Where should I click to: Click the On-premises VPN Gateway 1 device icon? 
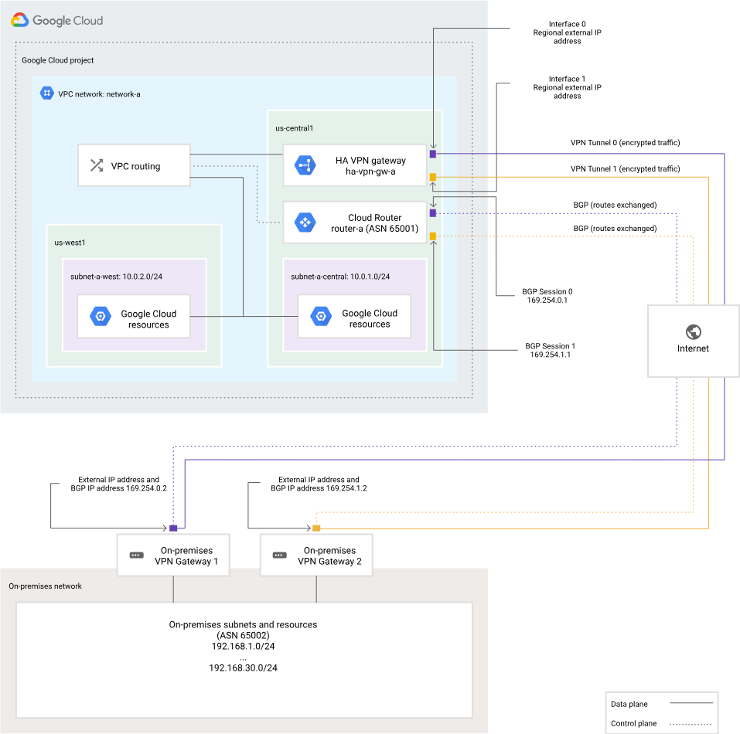[136, 556]
